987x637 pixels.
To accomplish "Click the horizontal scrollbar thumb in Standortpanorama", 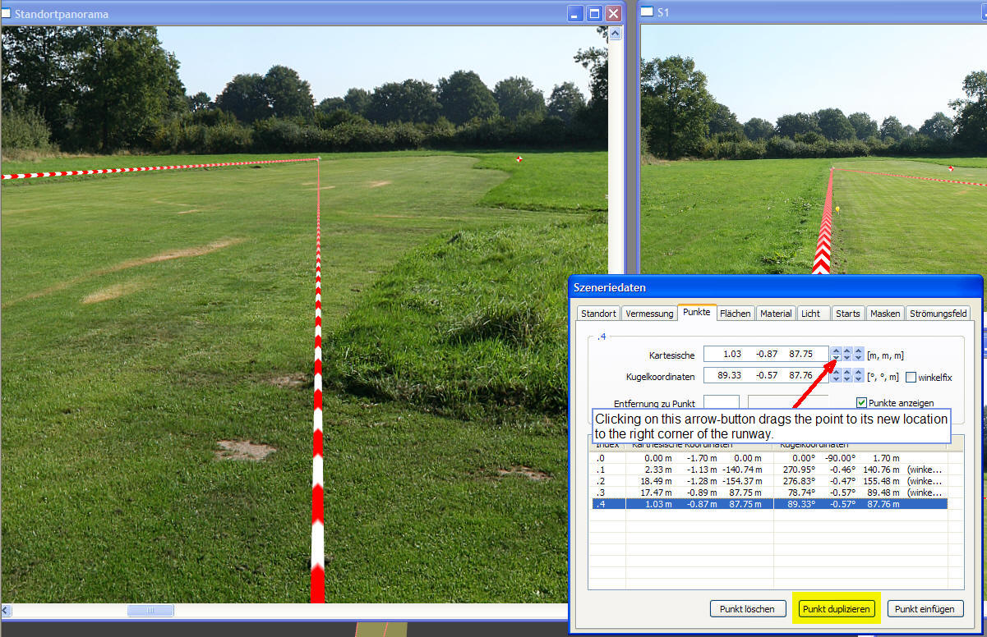I will pos(150,610).
